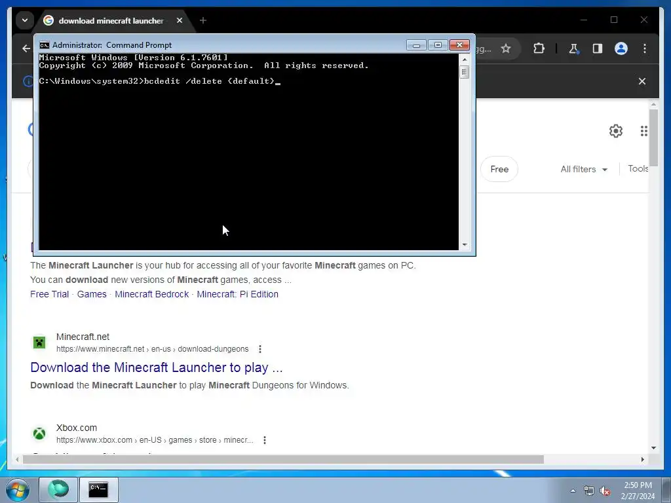Click the Command Prompt taskbar button
The image size is (671, 503).
pos(98,489)
